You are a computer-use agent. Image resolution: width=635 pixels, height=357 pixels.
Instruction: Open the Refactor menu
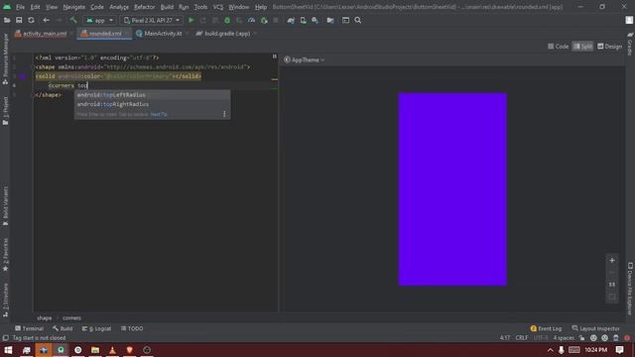click(145, 7)
